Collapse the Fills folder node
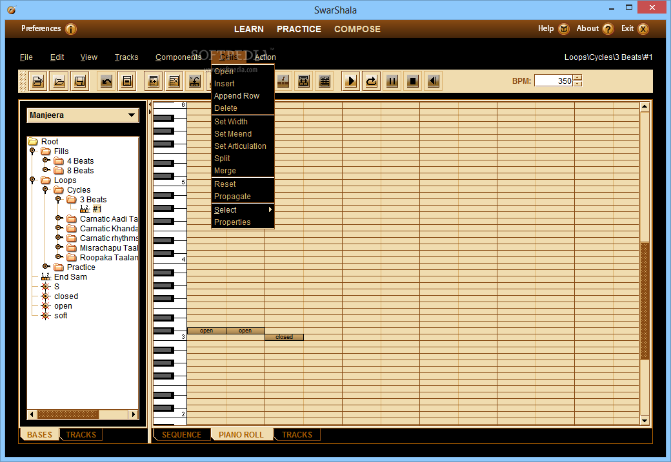The image size is (671, 462). (32, 151)
